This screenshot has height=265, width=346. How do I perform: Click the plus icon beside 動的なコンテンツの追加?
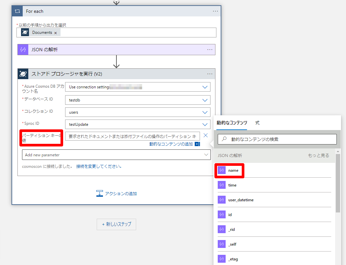pos(197,144)
